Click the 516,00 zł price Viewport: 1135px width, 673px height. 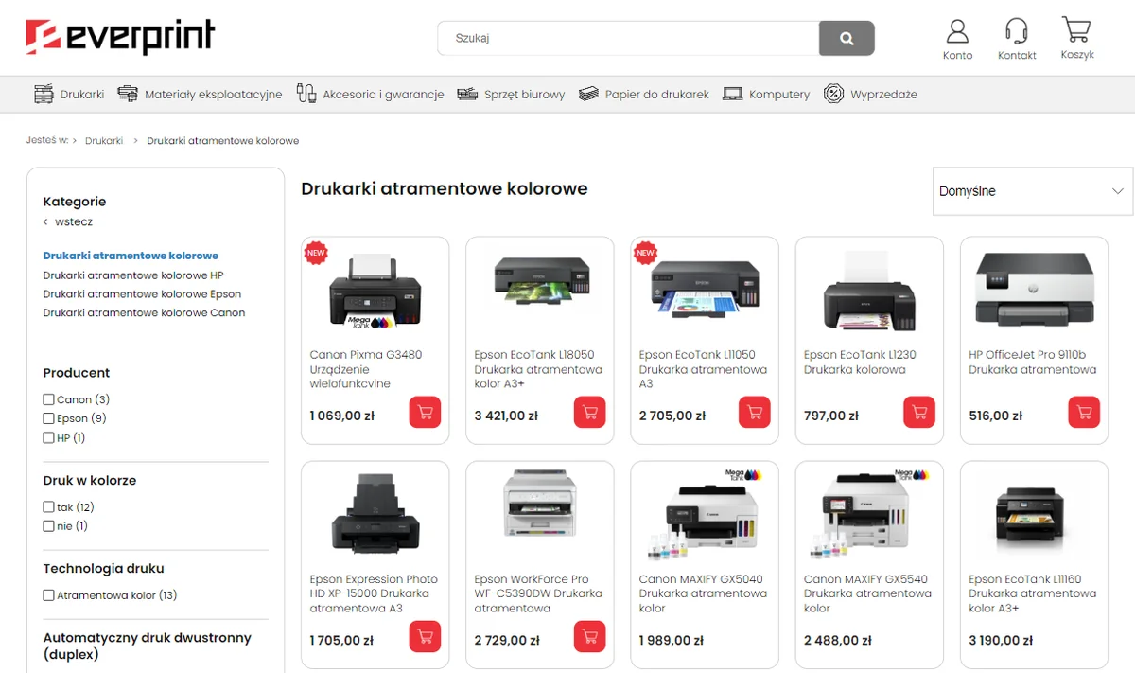click(x=996, y=416)
